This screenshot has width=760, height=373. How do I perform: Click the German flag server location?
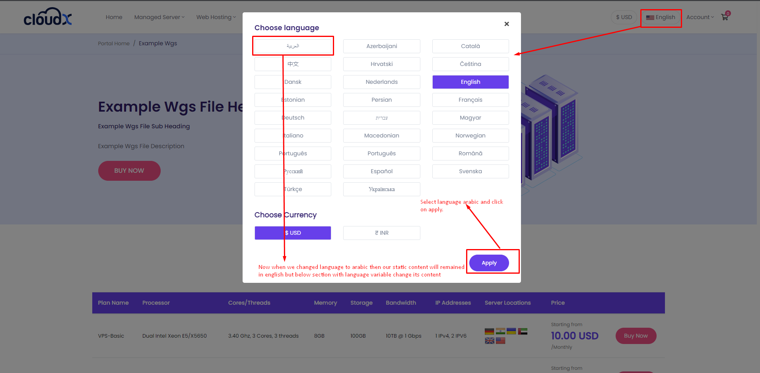489,331
